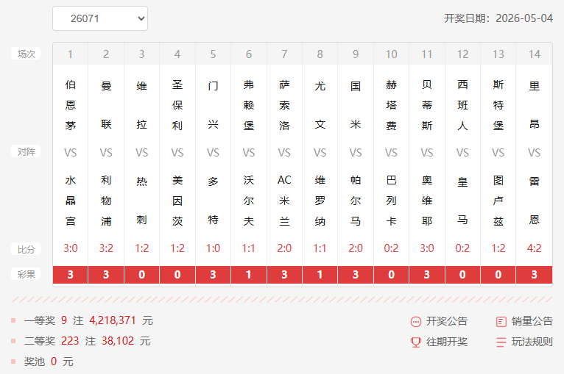Click the red result cell for match 6
Viewport: 564px width, 374px height.
pos(249,275)
